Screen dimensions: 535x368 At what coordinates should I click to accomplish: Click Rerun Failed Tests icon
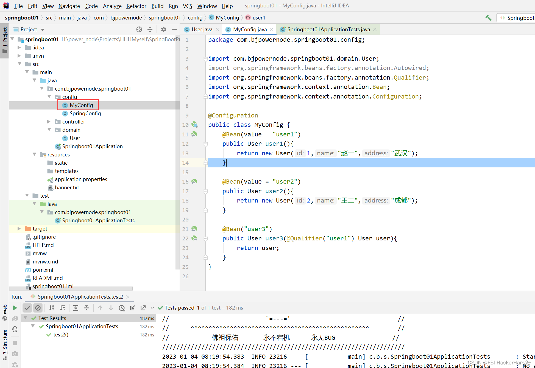15,318
